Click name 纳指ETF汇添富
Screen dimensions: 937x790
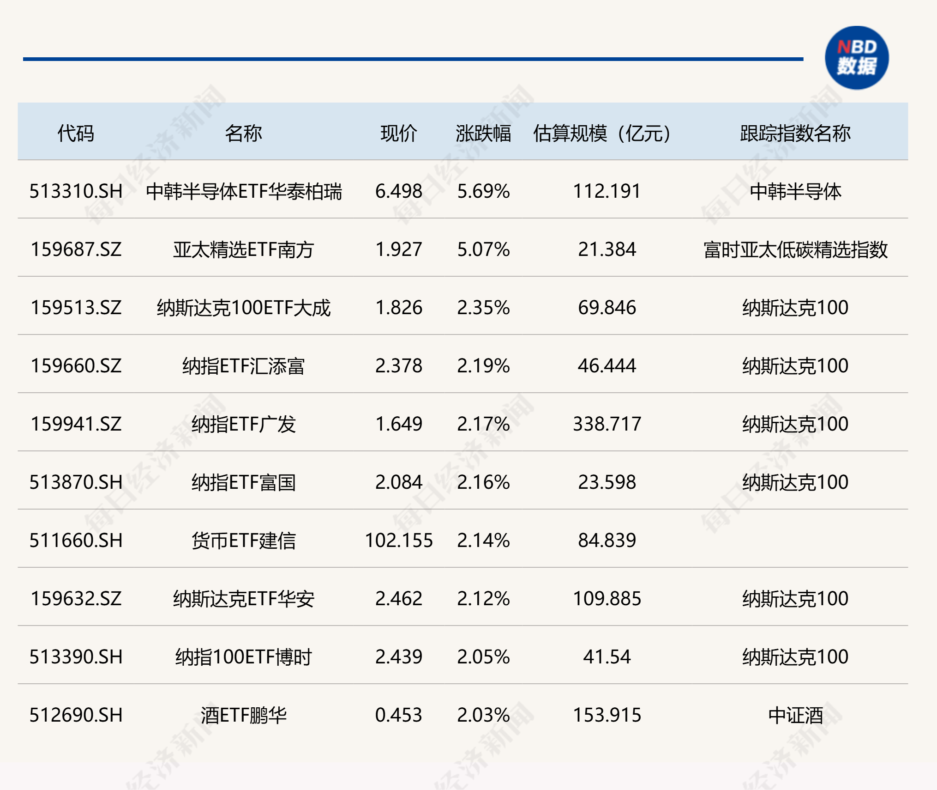point(244,366)
